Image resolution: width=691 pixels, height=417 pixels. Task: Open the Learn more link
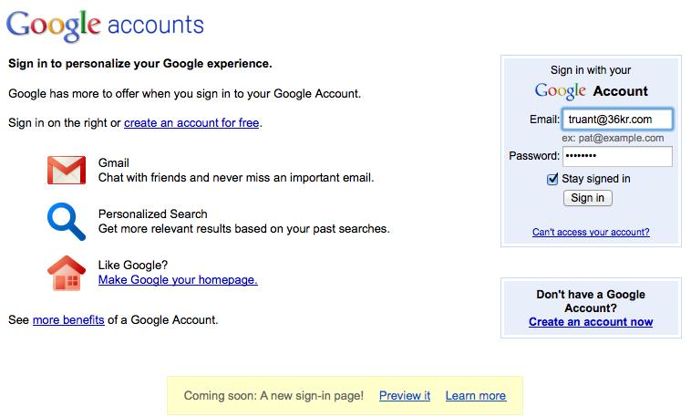click(x=476, y=396)
